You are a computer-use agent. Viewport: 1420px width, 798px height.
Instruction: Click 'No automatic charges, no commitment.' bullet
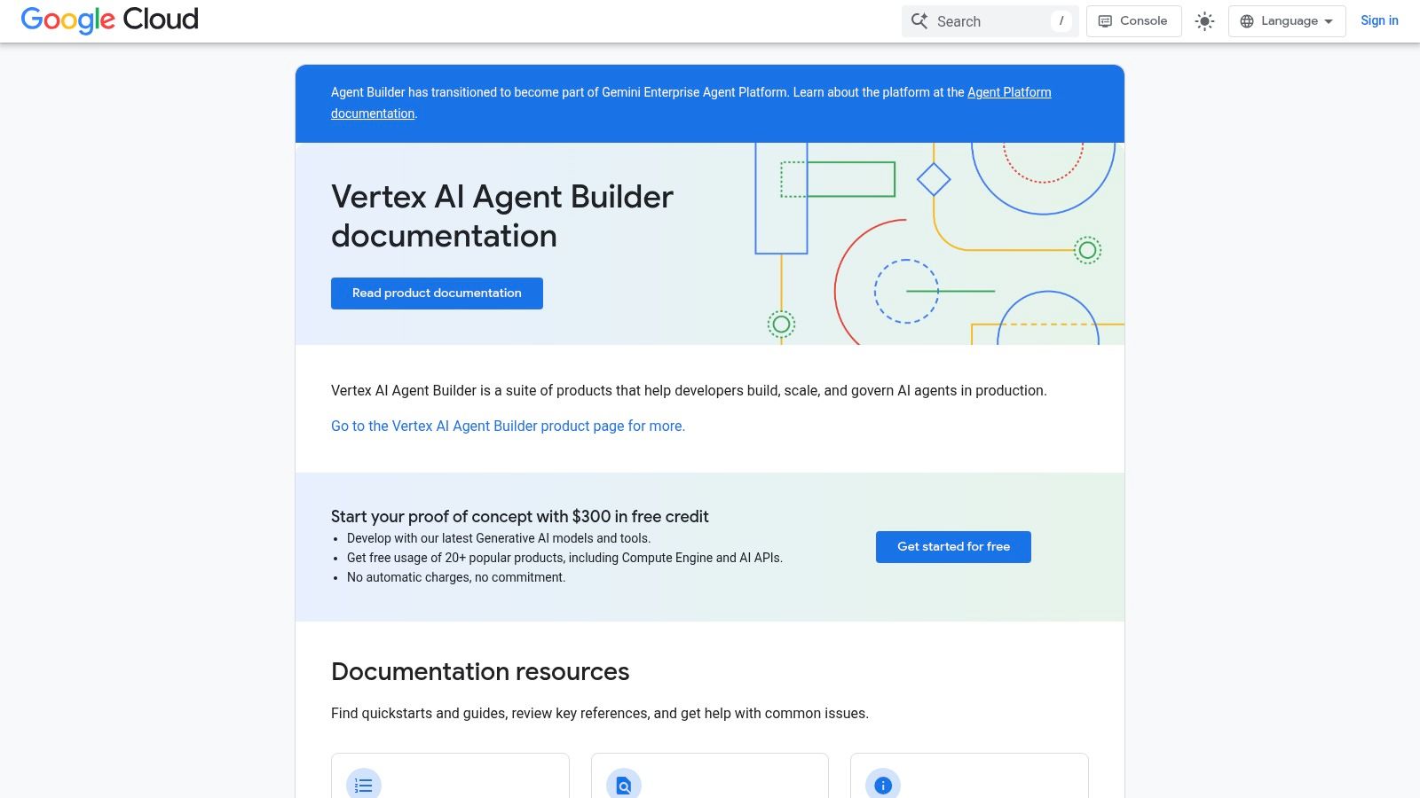(456, 577)
